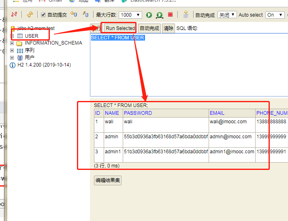Image resolution: width=288 pixels, height=221 pixels.
Task: Click the green Run play icon
Action: click(149, 15)
